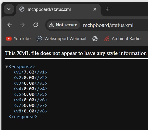Viewport: 148px width, 130px height.
Task: Click the opening <response> tag
Action: [x=22, y=67]
